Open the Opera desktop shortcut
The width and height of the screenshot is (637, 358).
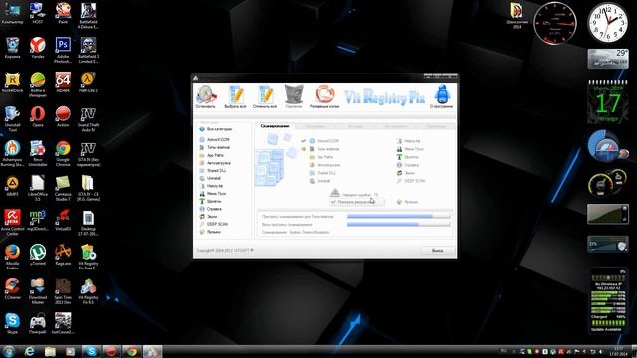tap(38, 117)
